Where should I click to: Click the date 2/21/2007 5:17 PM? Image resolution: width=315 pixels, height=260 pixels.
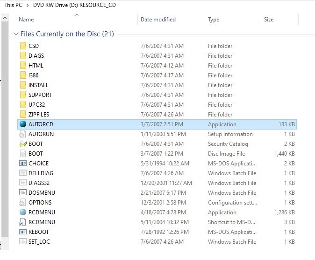pos(163,193)
